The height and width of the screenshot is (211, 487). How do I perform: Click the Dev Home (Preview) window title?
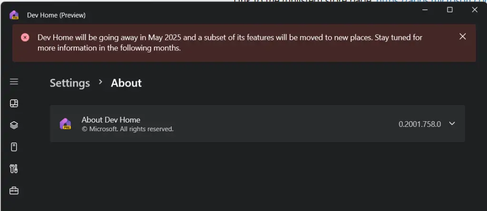point(56,15)
